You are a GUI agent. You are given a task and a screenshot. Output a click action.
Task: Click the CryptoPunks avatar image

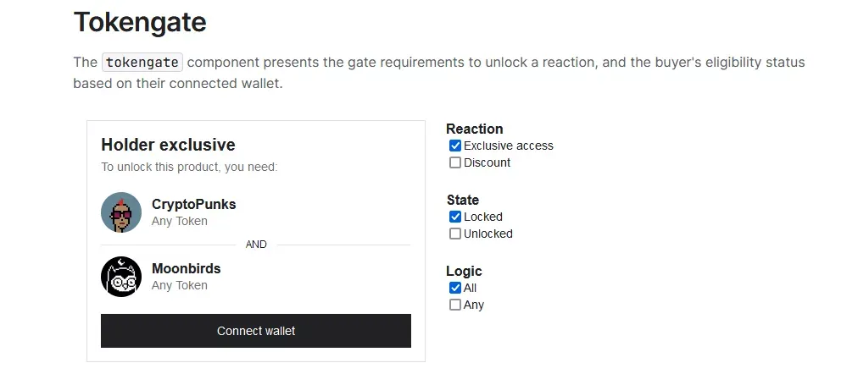coord(121,212)
